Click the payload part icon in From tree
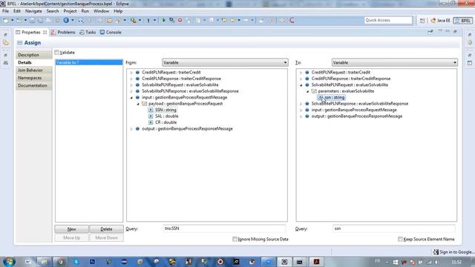The height and width of the screenshot is (267, 475). pyautogui.click(x=145, y=104)
